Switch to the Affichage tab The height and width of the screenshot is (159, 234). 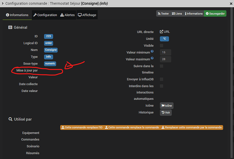coord(87,15)
